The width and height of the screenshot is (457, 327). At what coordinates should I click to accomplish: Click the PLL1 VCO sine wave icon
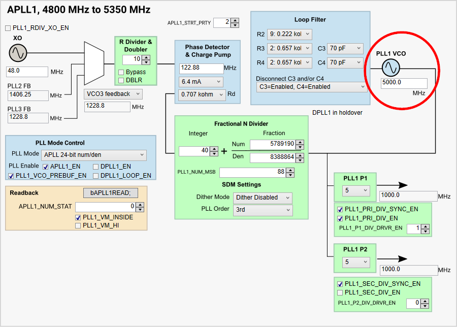(391, 67)
